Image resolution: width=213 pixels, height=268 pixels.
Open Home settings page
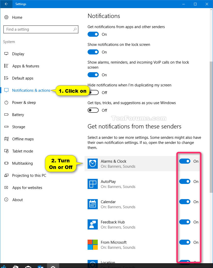(17, 17)
